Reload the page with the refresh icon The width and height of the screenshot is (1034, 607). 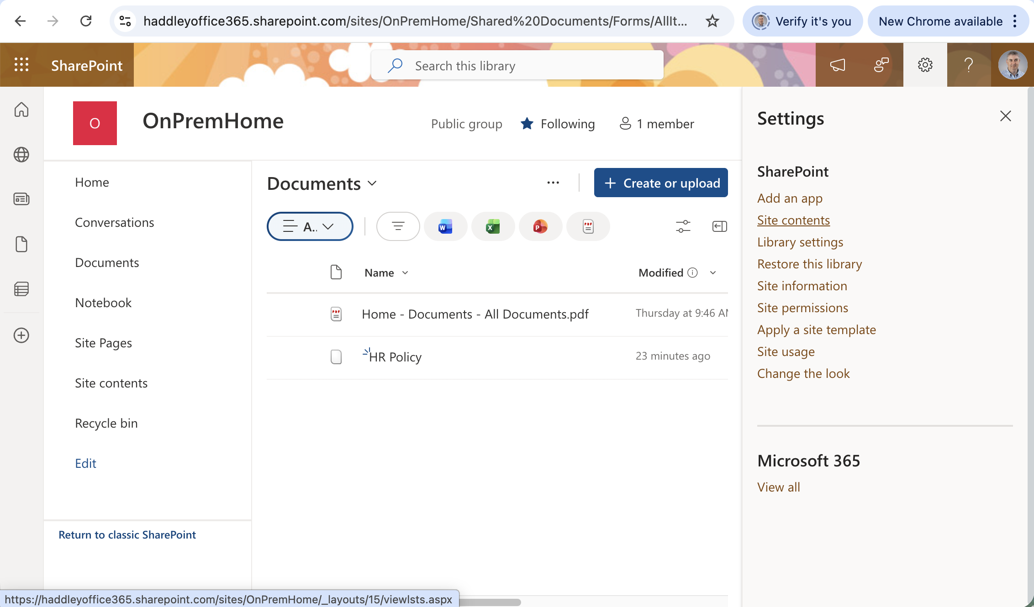coord(86,21)
